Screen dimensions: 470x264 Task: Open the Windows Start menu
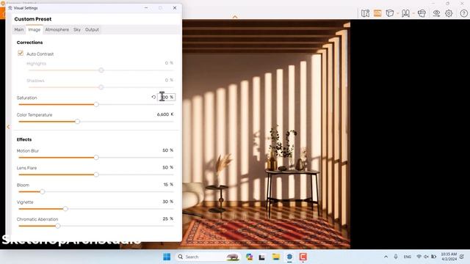click(x=167, y=257)
